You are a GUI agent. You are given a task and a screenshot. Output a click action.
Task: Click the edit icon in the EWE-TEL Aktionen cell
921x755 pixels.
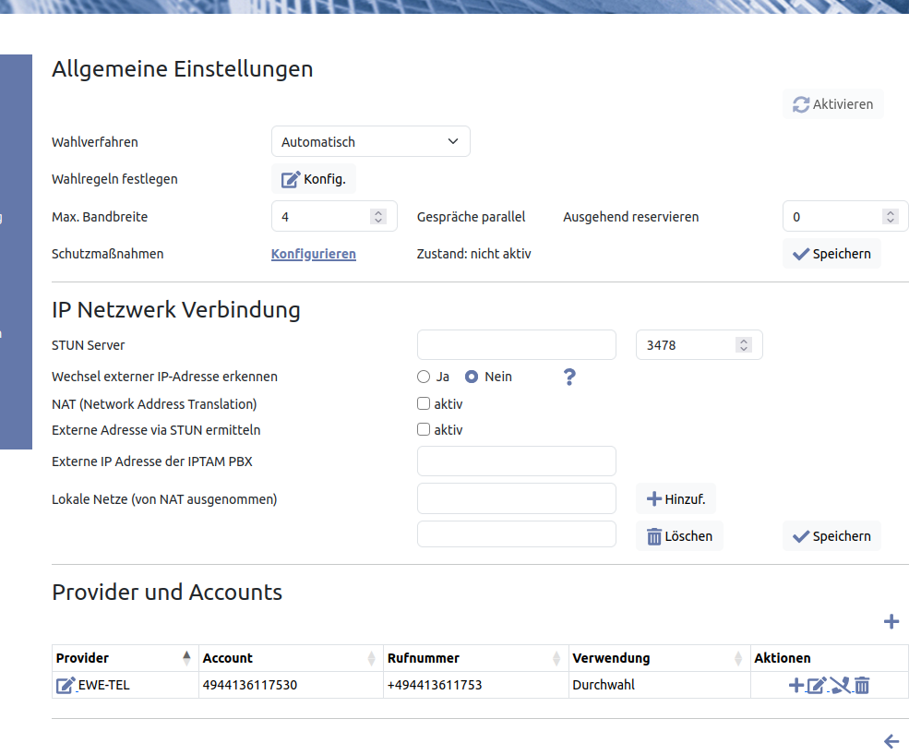(x=817, y=685)
